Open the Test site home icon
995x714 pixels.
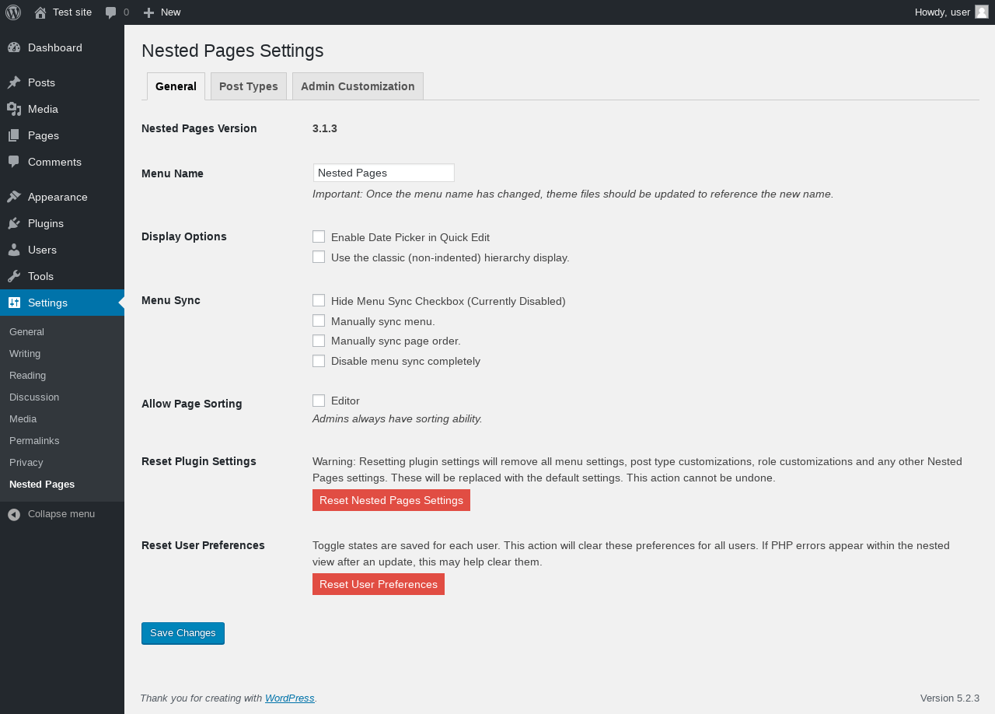40,12
